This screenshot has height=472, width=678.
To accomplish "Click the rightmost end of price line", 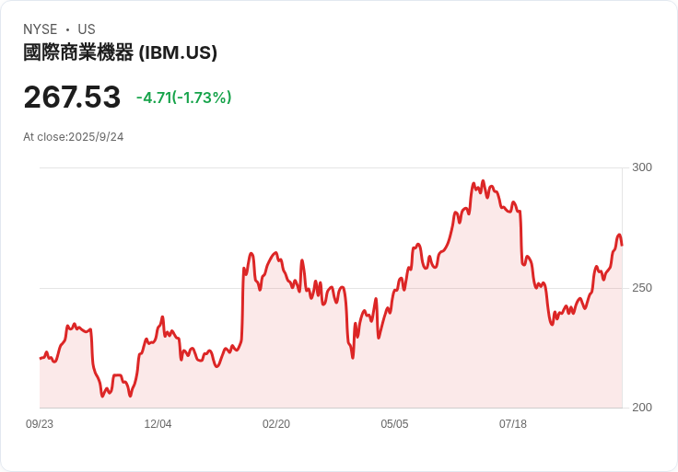I will click(621, 245).
